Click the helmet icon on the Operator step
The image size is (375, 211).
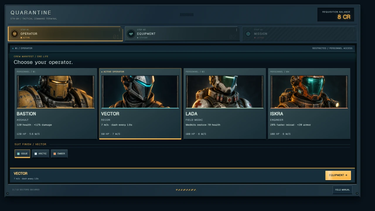coord(14,34)
